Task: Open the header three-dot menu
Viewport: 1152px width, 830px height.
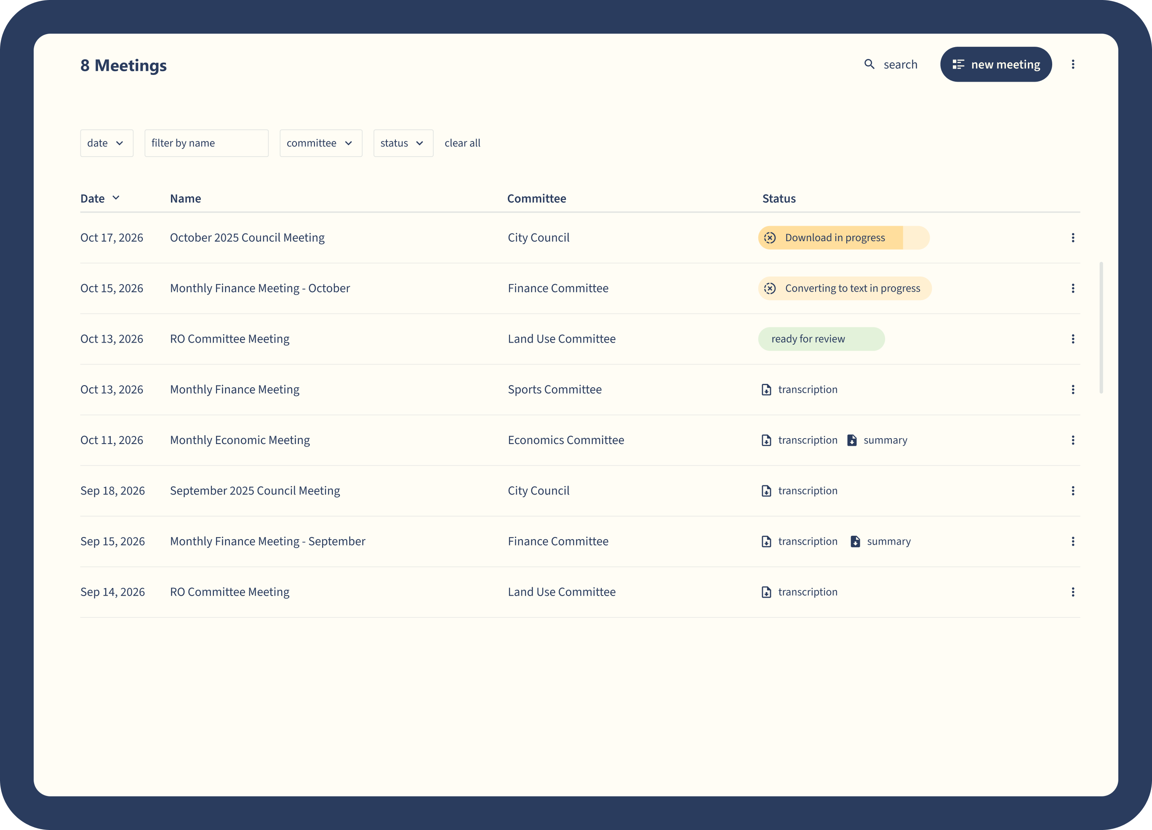Action: point(1073,64)
